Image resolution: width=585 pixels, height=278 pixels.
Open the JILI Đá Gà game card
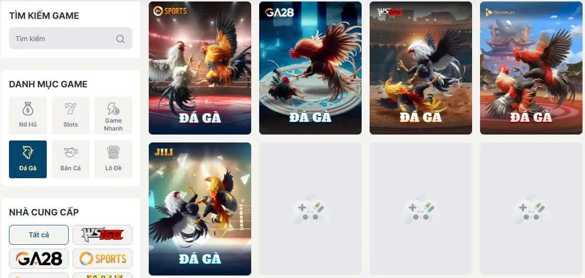pos(200,209)
